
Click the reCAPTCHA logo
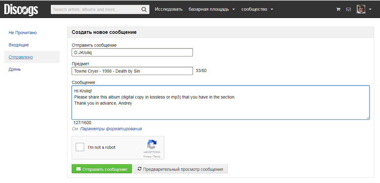[x=152, y=144]
